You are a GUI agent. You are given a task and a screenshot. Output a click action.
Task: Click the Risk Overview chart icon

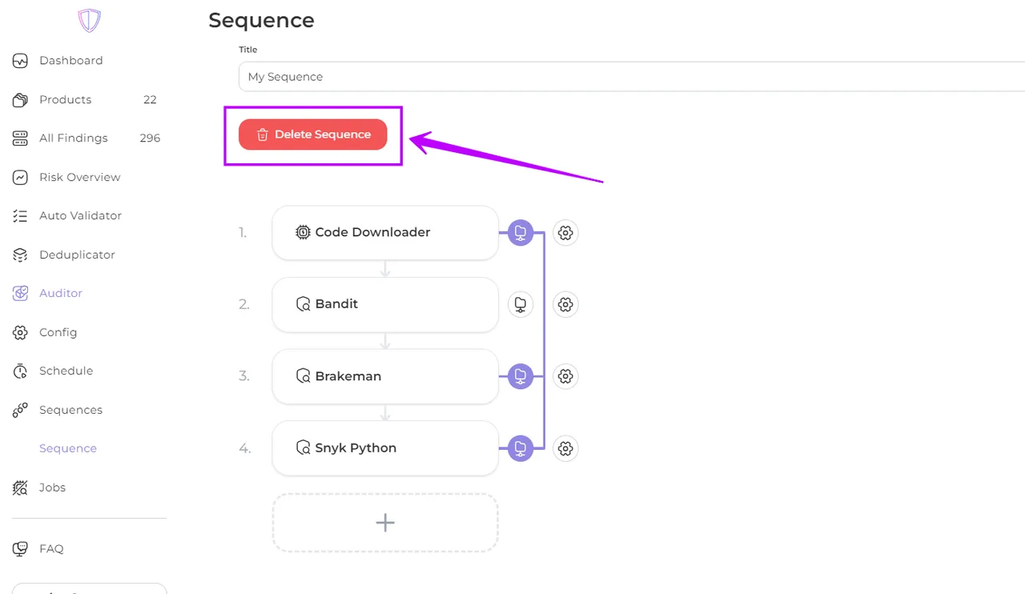click(x=20, y=178)
